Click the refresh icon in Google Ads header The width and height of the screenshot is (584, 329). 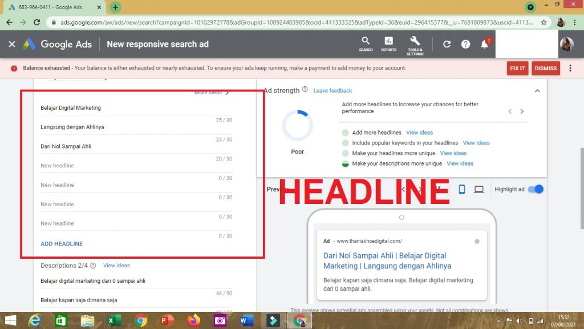pos(447,44)
